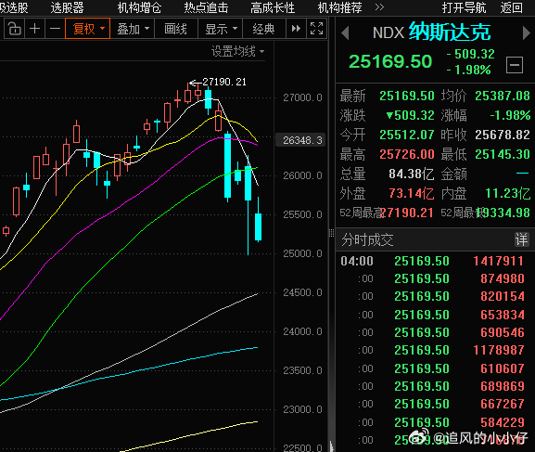Screen dimensions: 535x452
Task: Expand more menu items with » arrow
Action: (379, 7)
